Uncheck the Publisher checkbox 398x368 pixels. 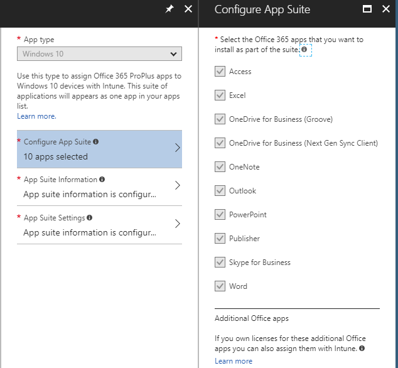point(220,239)
